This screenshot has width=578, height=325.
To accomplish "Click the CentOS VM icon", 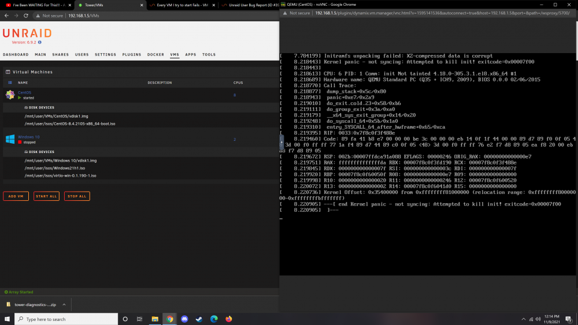I will [10, 95].
